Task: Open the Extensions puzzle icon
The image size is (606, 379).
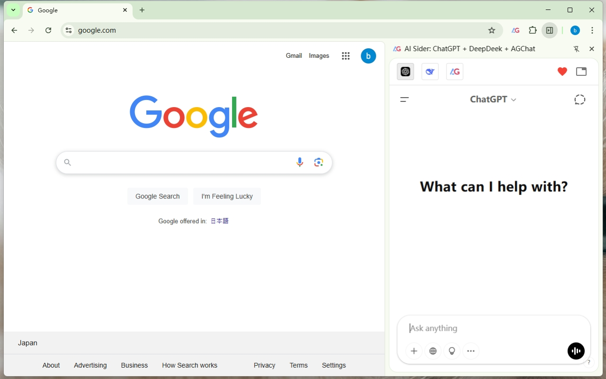Action: click(x=533, y=30)
